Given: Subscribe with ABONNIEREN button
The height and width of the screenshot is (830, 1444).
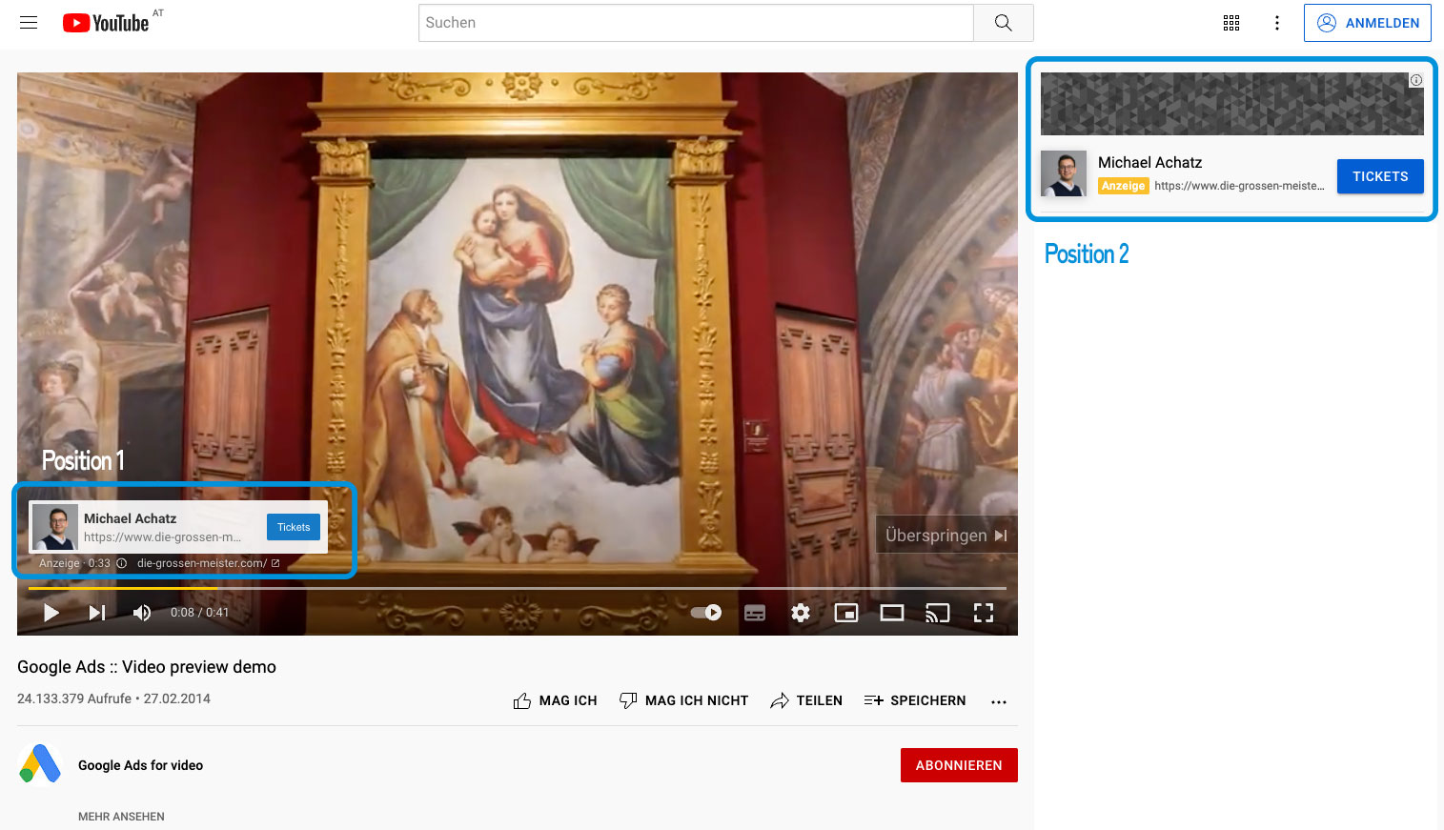Looking at the screenshot, I should [959, 765].
